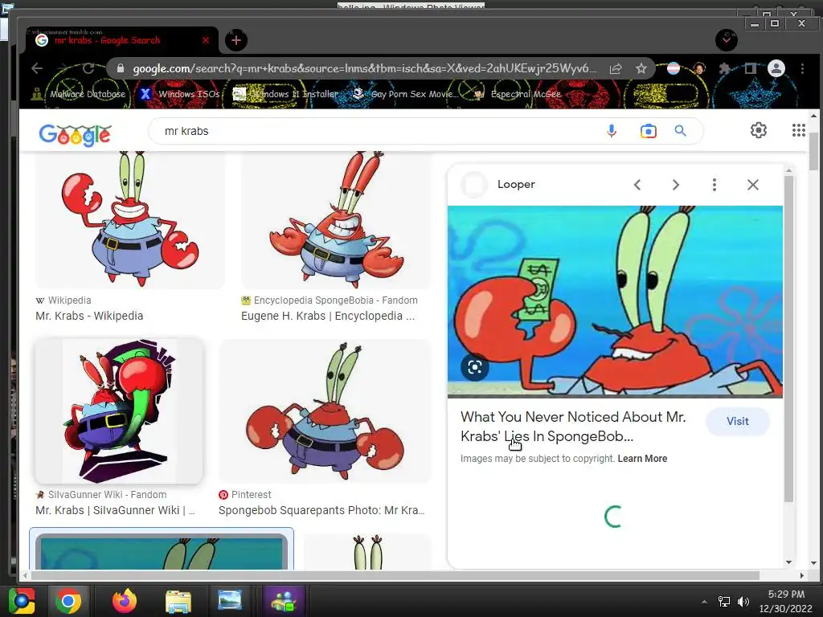Screen dimensions: 823x617
Task: Search by image camera icon
Action: point(649,131)
